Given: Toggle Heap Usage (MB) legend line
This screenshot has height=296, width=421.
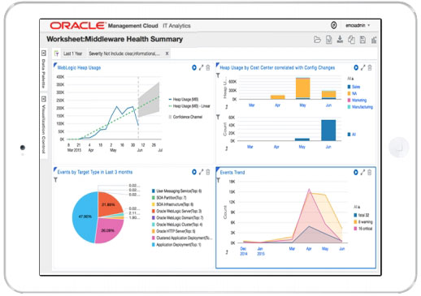Looking at the screenshot, I should click(184, 99).
